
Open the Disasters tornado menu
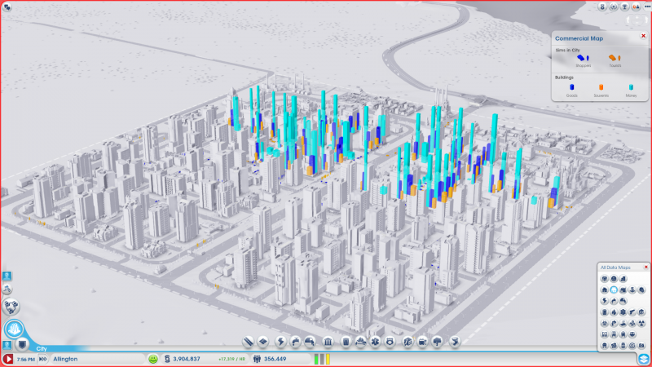(455, 342)
